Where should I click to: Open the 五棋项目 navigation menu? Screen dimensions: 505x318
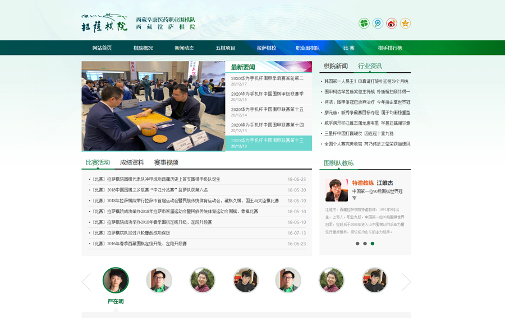pyautogui.click(x=226, y=48)
